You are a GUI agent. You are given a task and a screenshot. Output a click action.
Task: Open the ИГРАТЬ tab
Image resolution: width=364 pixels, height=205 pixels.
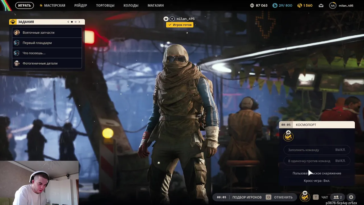point(24,5)
